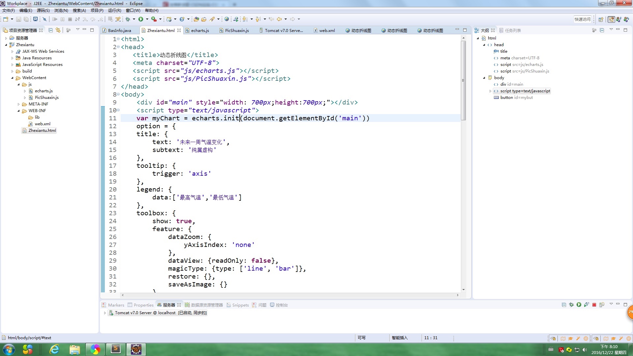Open the Web Browser globe icon
633x356 pixels.
226,19
